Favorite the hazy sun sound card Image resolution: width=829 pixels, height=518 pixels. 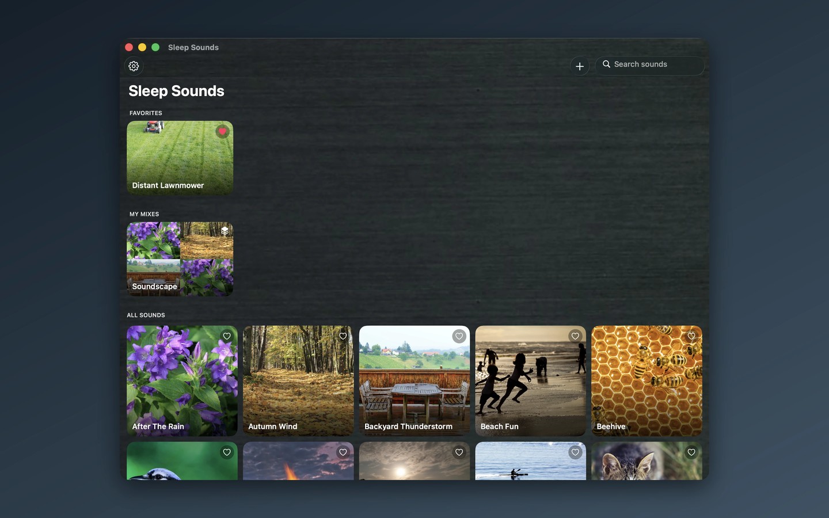(459, 452)
